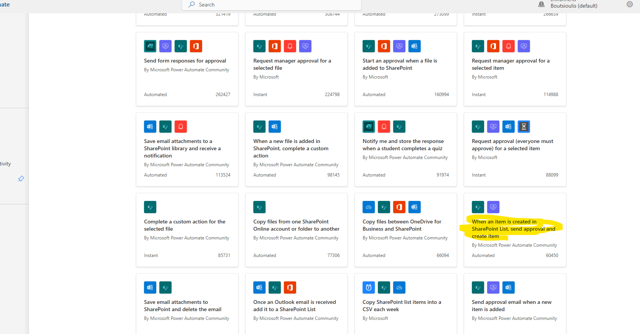Click Outlook icon on Save email attachments and delete card
The height and width of the screenshot is (334, 640).
pyautogui.click(x=150, y=287)
